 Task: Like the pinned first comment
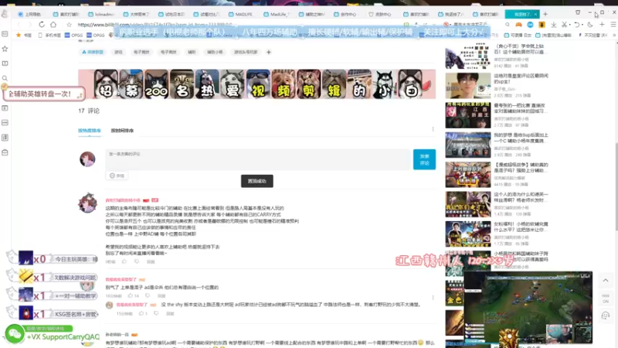click(x=124, y=261)
